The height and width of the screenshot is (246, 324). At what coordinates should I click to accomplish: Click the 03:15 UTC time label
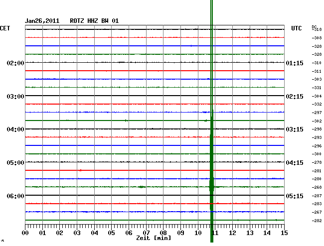tap(295, 129)
